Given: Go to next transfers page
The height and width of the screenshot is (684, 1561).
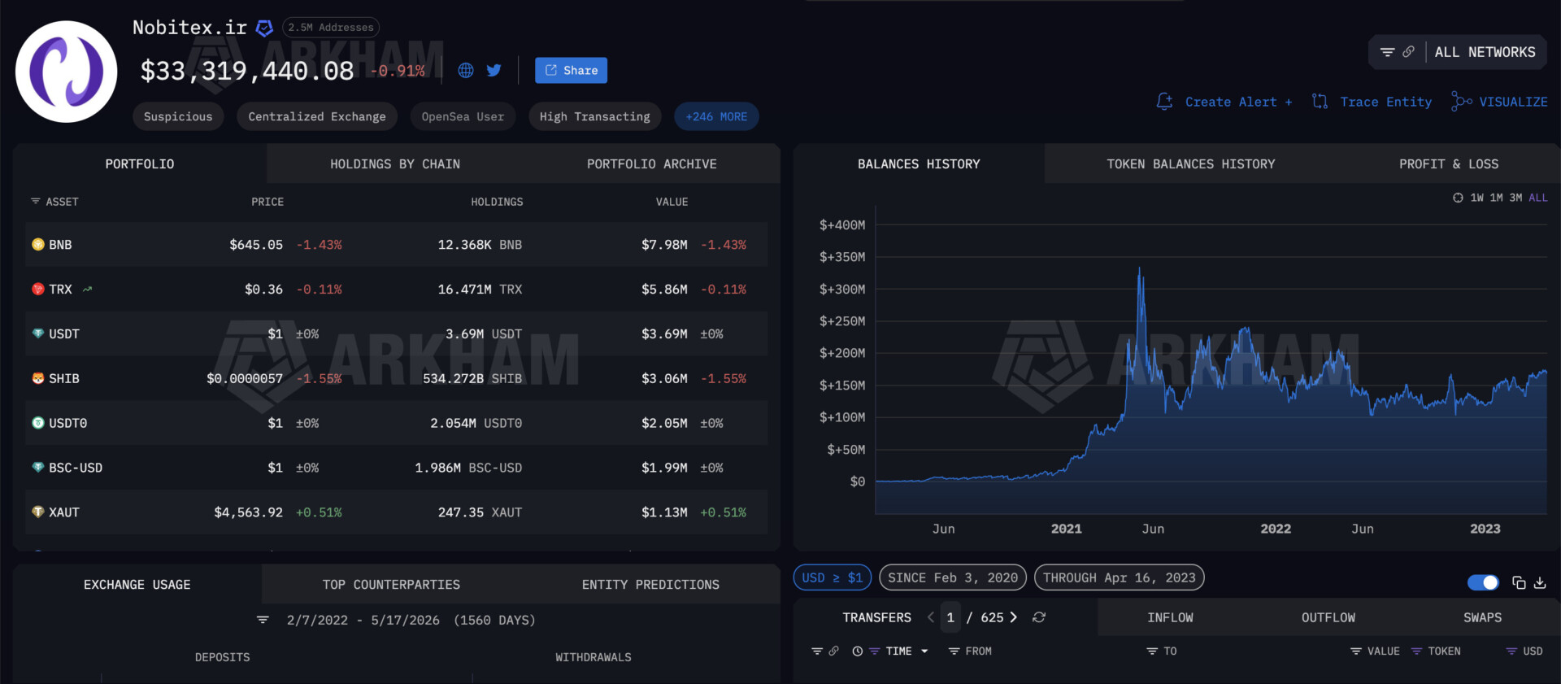Looking at the screenshot, I should (1013, 617).
